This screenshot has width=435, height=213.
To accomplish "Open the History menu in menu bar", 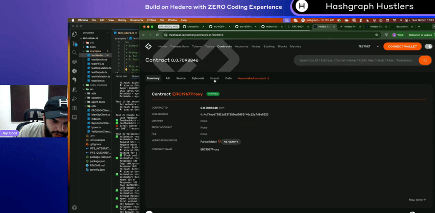I will click(122, 20).
